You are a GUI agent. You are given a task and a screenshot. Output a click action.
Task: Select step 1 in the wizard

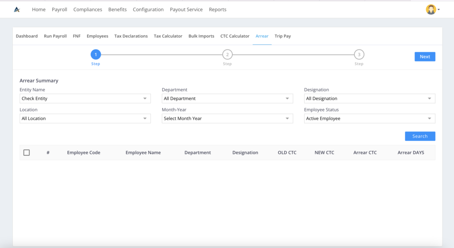(x=96, y=54)
